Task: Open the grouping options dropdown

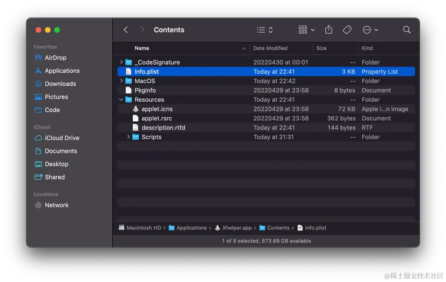Action: pyautogui.click(x=306, y=30)
